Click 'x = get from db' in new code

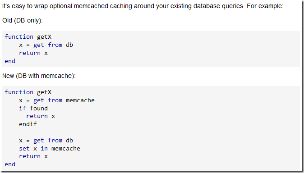(46, 141)
